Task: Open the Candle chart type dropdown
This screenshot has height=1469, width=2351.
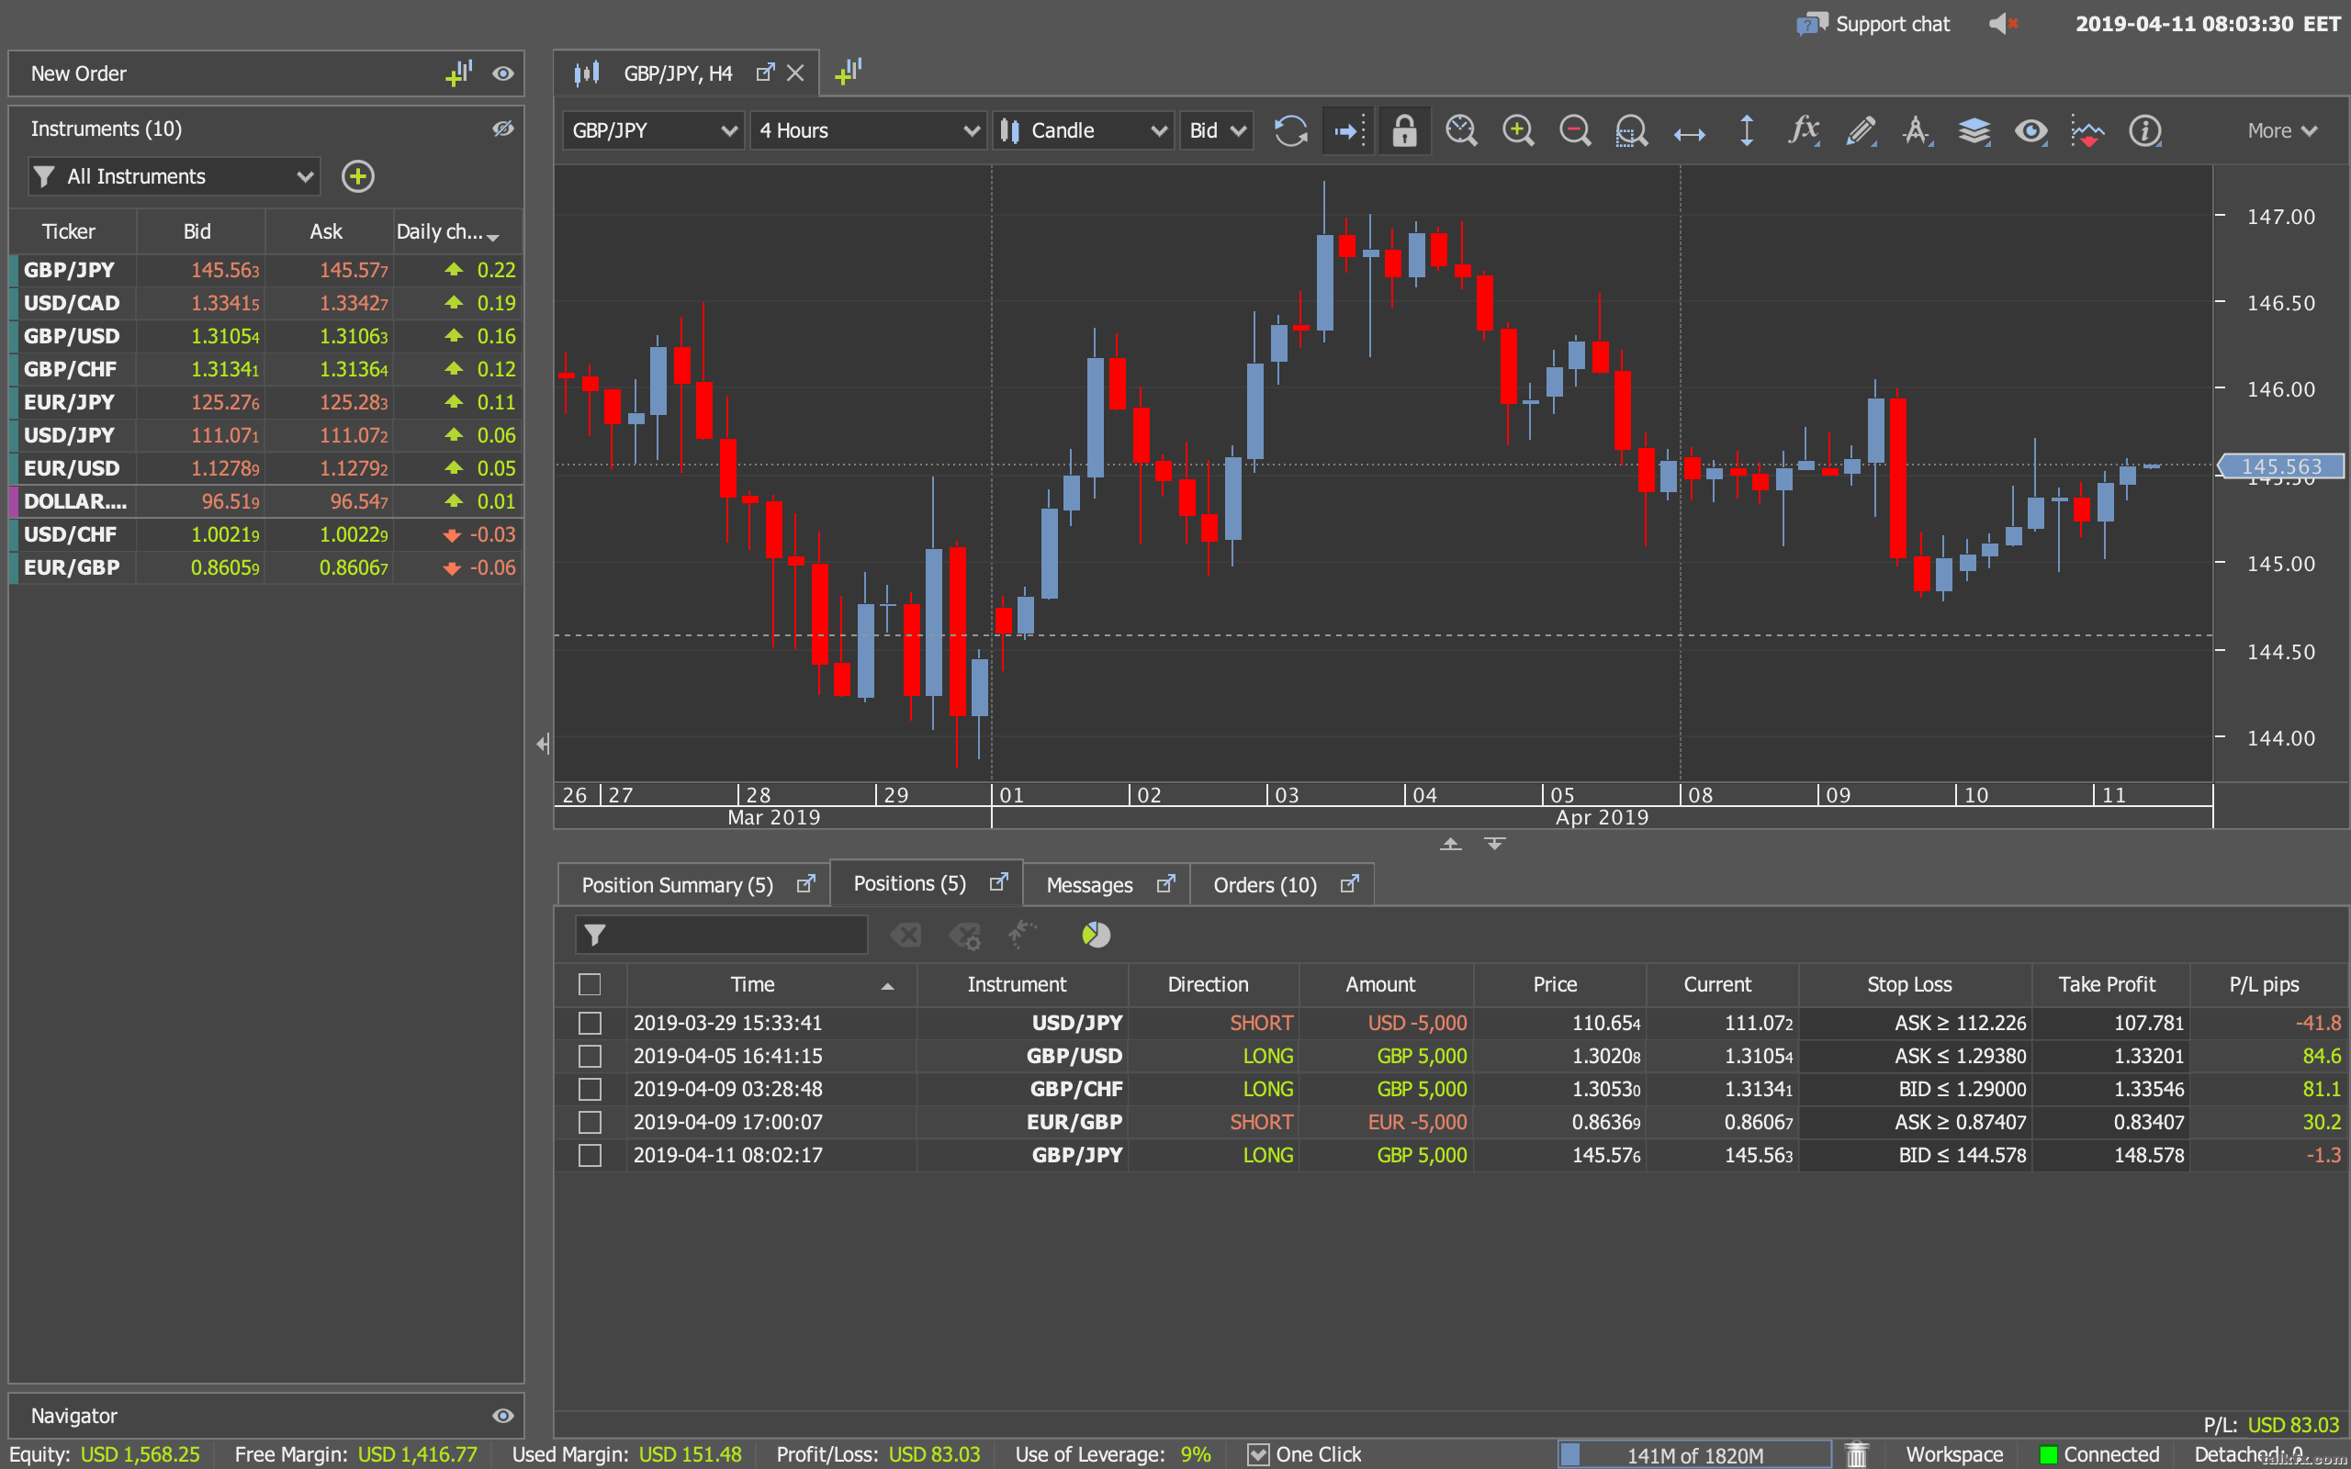Action: (1084, 130)
